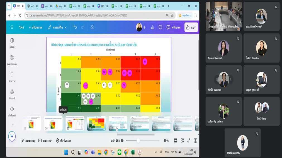Screen dimensions: 282x158
Task: Open the comments speech bubble icon
Action: [x=160, y=27]
